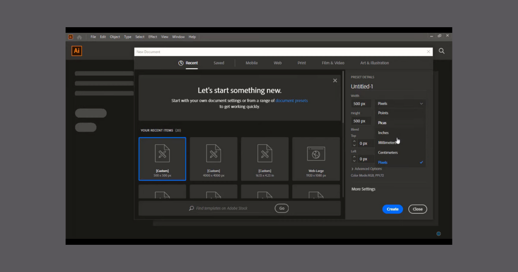Click the Home icon in the menu bar
Viewport: 518px width, 272px height.
coord(79,37)
